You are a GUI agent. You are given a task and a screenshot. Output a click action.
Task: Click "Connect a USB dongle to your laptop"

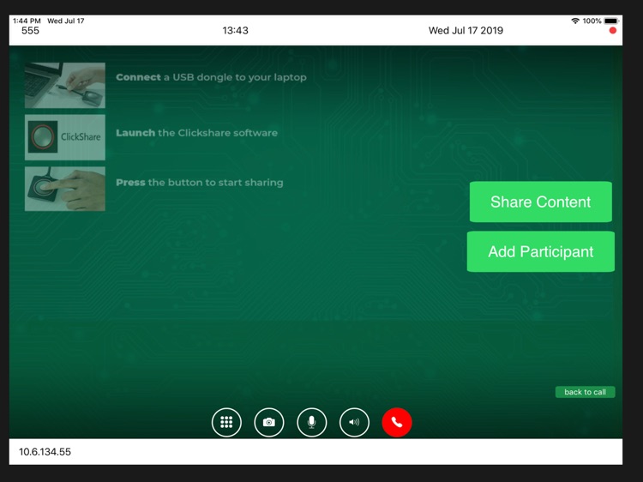211,77
